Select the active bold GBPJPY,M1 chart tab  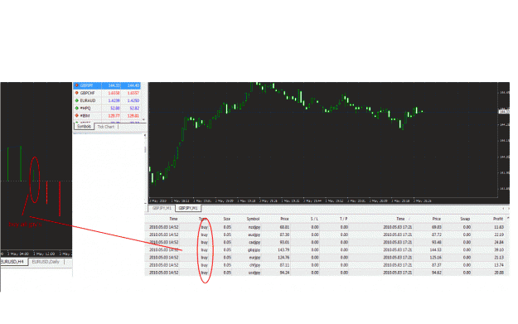pos(188,208)
